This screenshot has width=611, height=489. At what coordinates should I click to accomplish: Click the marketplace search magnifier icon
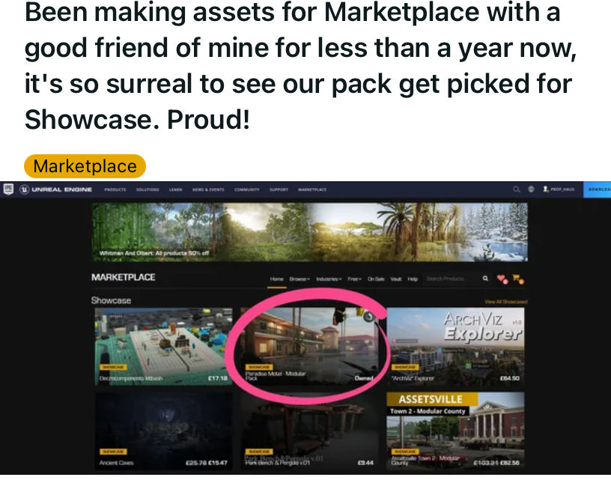click(485, 279)
